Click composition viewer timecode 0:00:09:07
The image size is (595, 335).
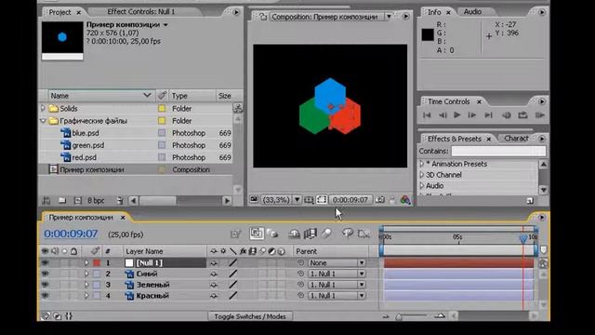pos(350,200)
